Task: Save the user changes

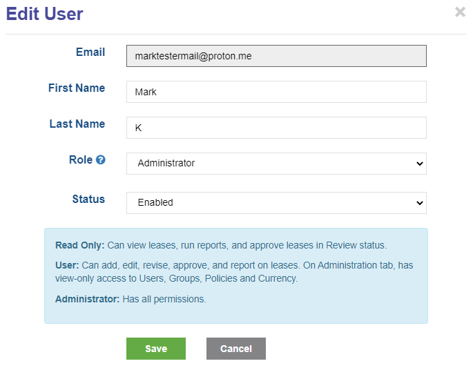Action: [x=156, y=349]
